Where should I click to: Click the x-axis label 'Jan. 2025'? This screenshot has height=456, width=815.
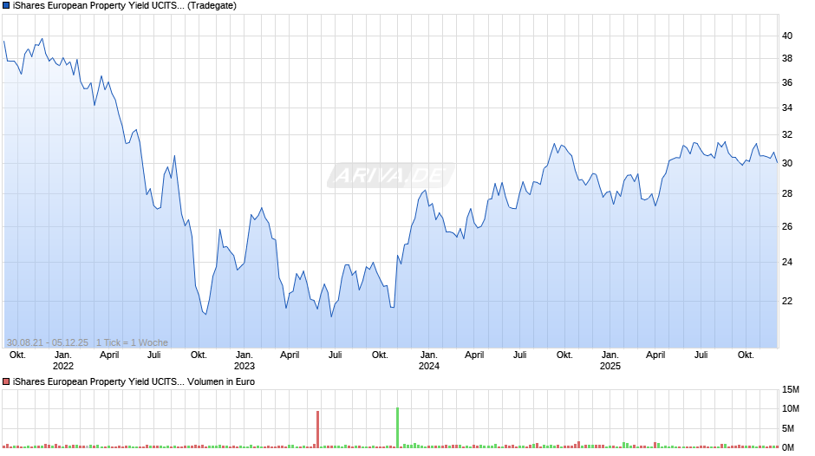pos(610,361)
